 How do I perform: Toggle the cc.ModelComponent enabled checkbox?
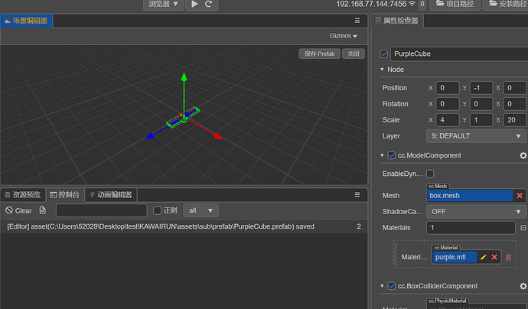[x=391, y=155]
